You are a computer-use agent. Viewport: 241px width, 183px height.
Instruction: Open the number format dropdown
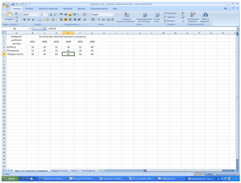(113, 15)
